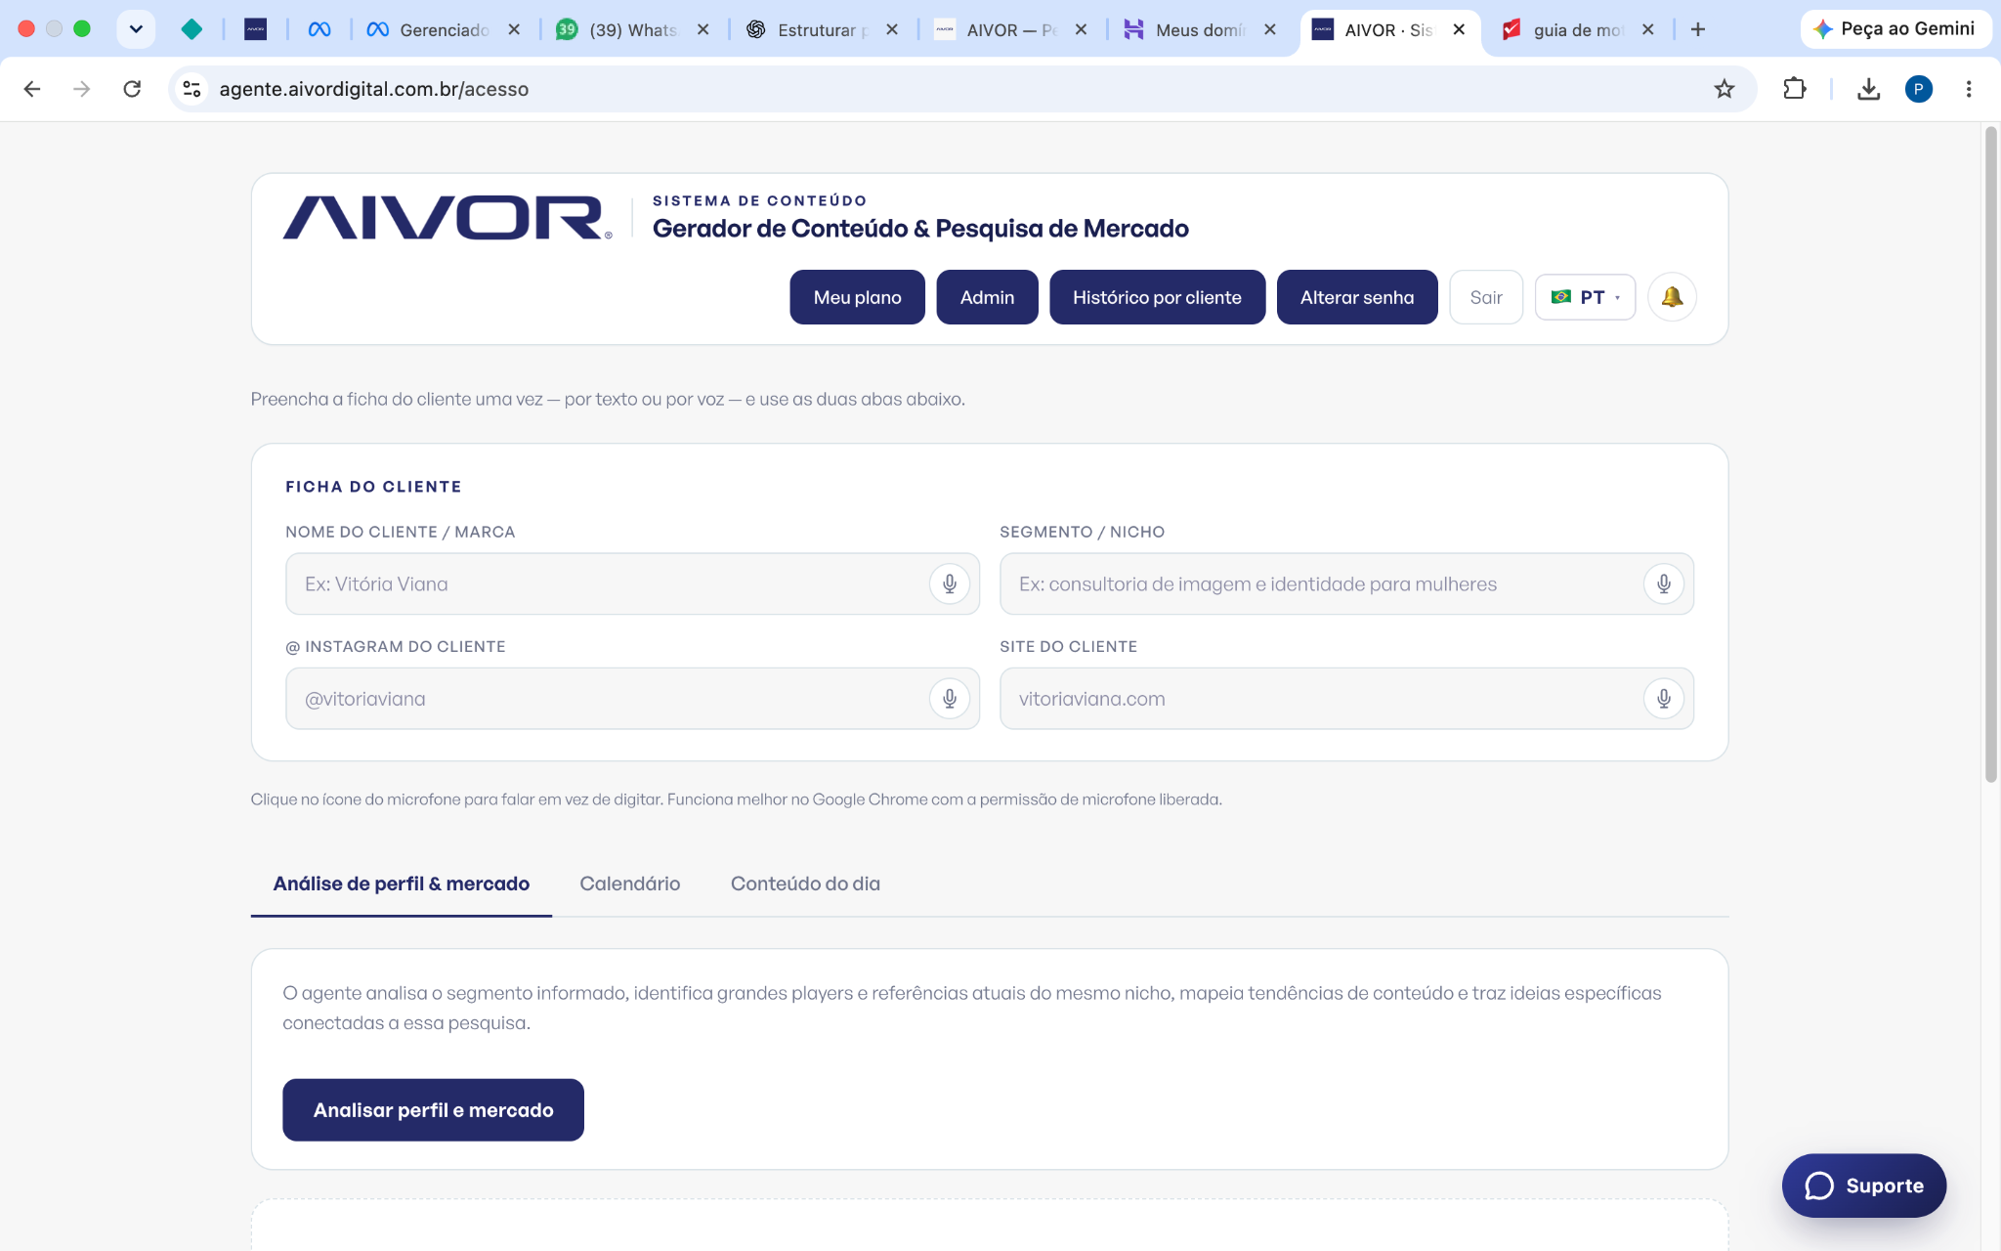This screenshot has width=2001, height=1251.
Task: Open the Chrome downloads icon
Action: 1868,89
